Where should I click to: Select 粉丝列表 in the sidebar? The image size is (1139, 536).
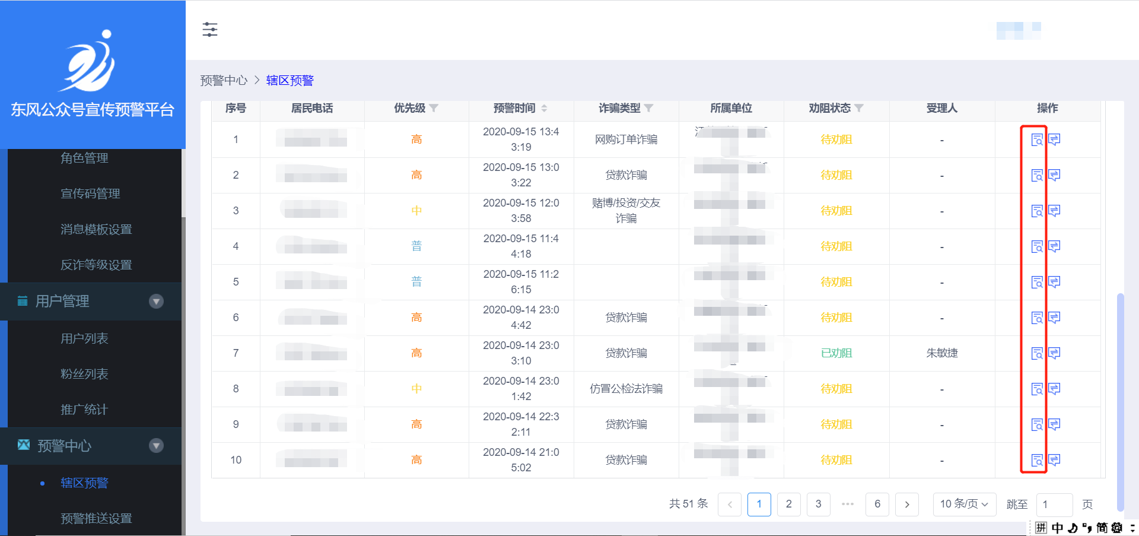(x=84, y=374)
